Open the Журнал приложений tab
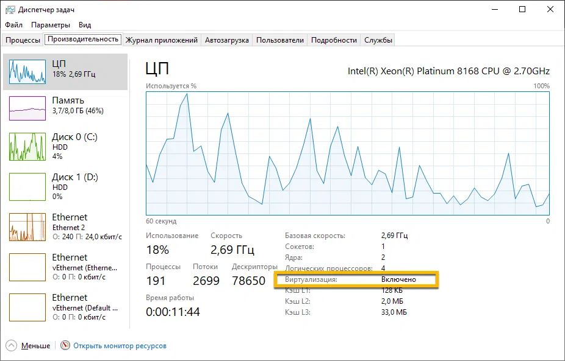The height and width of the screenshot is (361, 565). point(162,40)
